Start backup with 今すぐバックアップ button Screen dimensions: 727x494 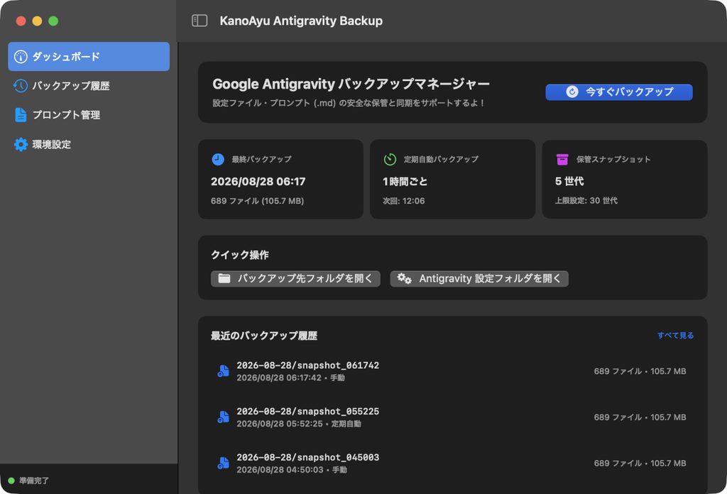point(619,92)
